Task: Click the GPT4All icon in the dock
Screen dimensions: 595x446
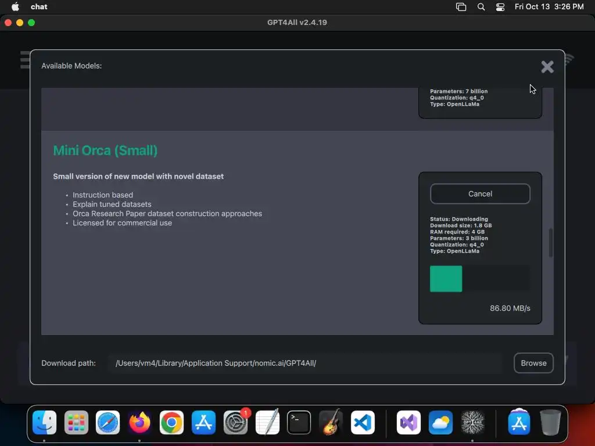Action: [472, 422]
